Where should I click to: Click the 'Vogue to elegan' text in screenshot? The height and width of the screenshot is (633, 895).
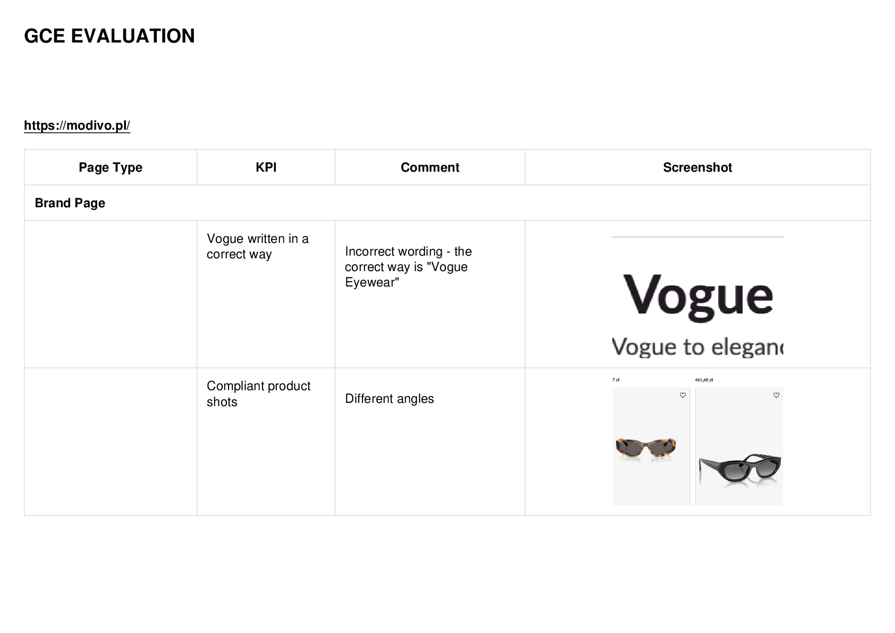click(x=697, y=347)
